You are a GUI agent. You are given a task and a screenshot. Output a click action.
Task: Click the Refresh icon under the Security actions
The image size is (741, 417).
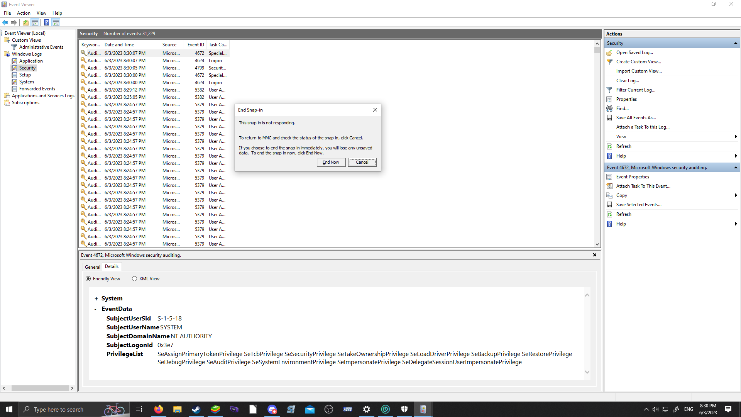[x=609, y=146]
